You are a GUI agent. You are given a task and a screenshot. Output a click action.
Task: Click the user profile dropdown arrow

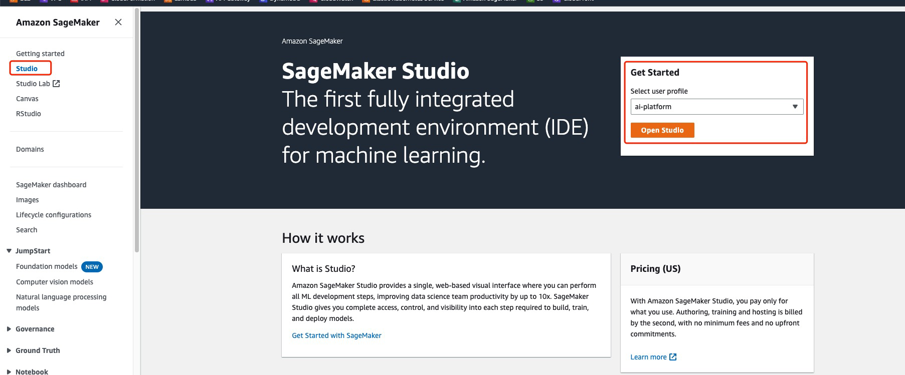point(795,107)
